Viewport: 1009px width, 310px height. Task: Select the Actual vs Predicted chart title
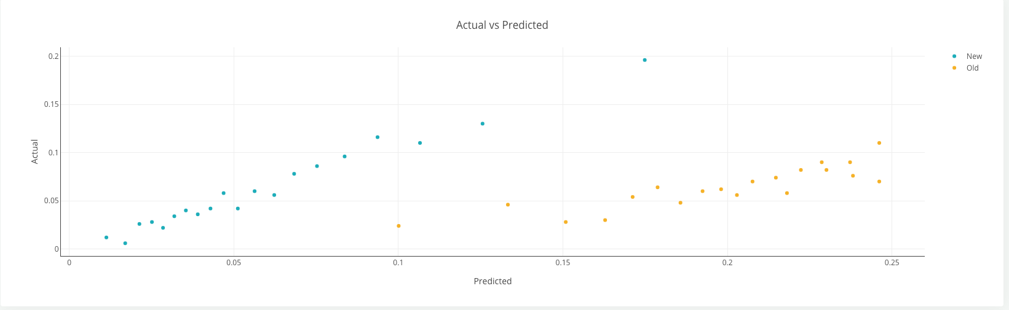tap(502, 25)
